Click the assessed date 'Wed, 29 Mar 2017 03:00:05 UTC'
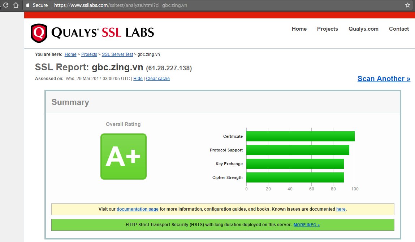 [98, 79]
